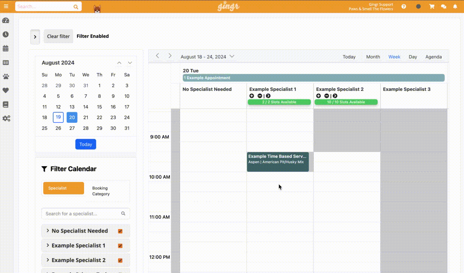Remove slot with minus icon for Example Specialist 1
Screen dimensions: 464x273
coord(260,96)
